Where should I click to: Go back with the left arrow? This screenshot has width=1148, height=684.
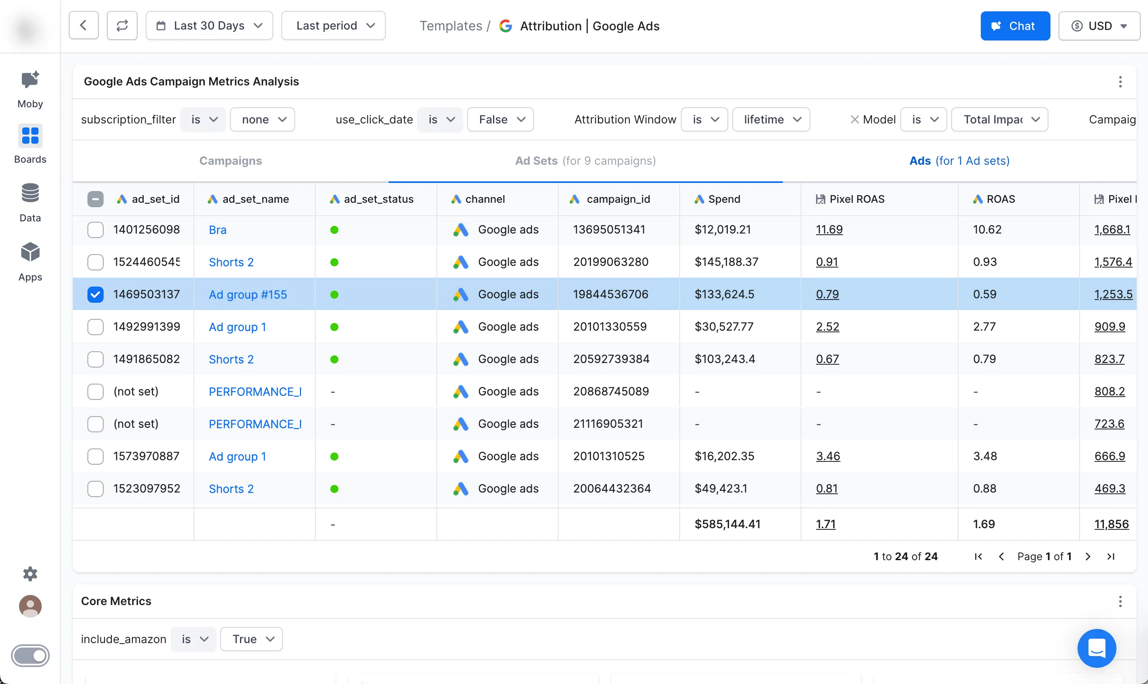(x=83, y=26)
